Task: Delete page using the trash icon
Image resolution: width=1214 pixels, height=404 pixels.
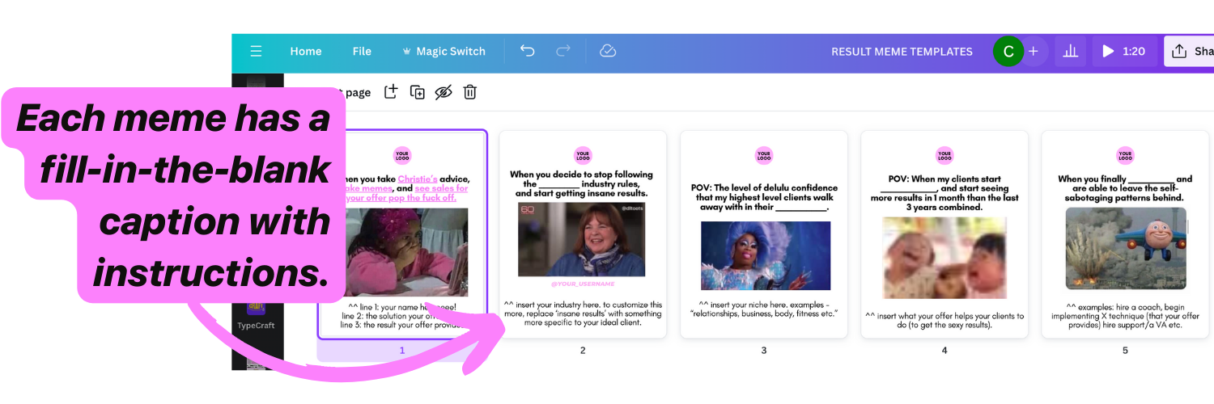Action: [469, 92]
